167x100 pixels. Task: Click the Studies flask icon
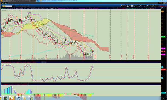[x=147, y=6]
